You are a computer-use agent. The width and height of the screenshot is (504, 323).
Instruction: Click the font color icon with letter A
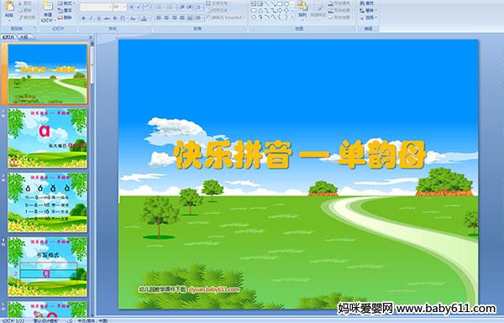coord(144,18)
